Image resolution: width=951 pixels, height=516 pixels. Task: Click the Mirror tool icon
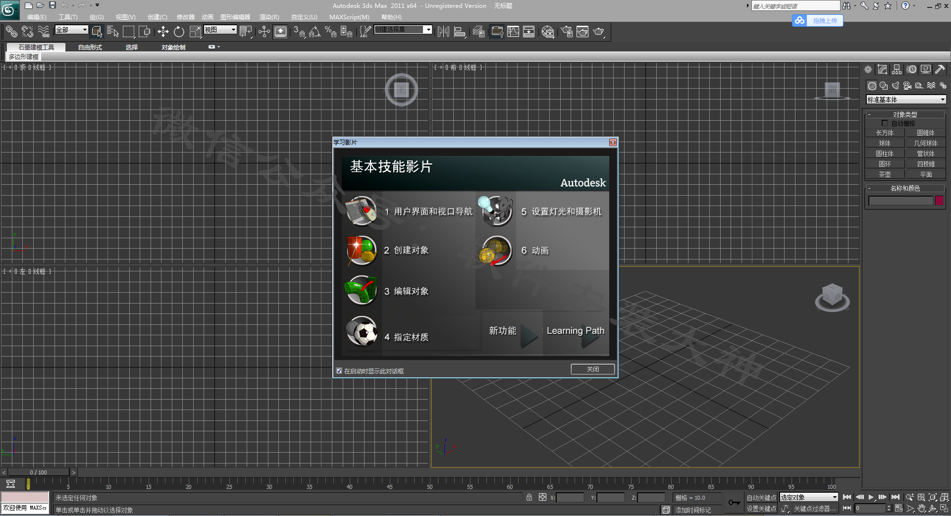coord(443,32)
